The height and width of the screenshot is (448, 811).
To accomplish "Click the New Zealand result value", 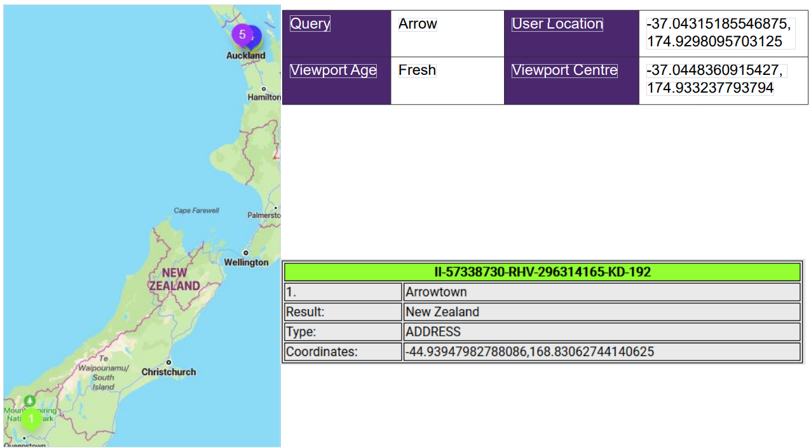I will click(442, 312).
